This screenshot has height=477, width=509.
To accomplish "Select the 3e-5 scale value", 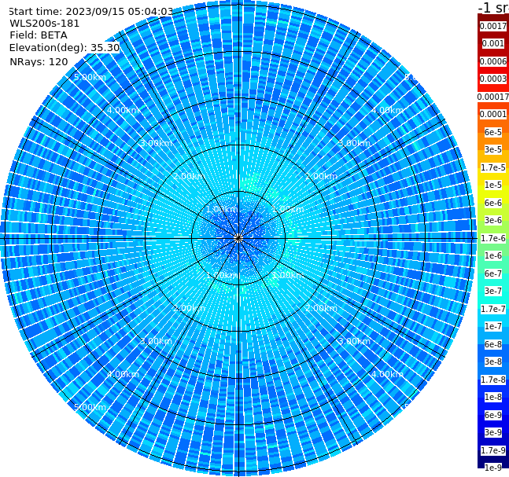I will point(493,149).
